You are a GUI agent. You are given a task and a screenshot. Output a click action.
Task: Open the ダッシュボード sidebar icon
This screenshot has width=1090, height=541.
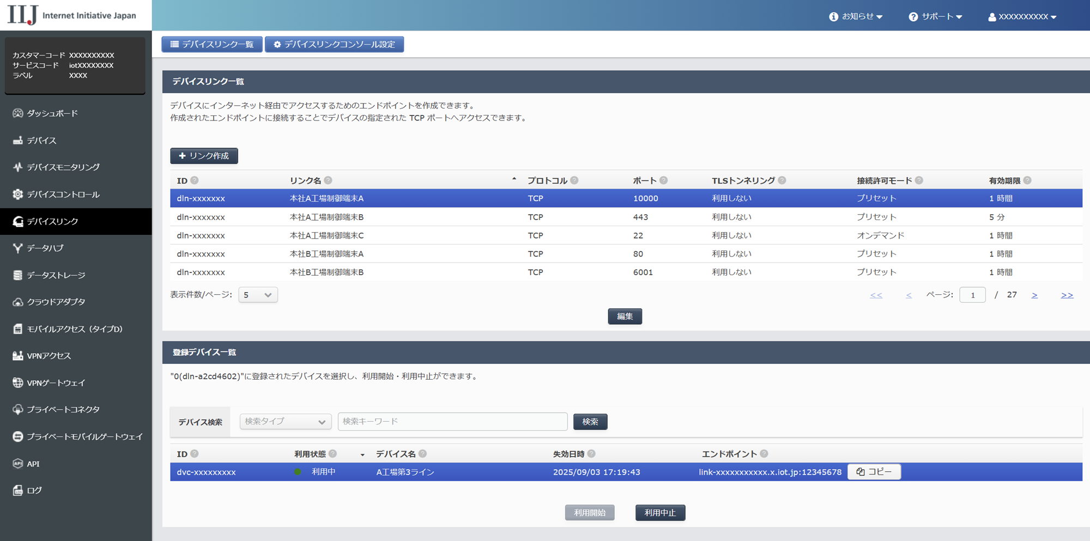[18, 113]
